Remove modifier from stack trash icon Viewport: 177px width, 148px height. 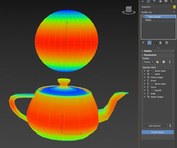coord(160,43)
